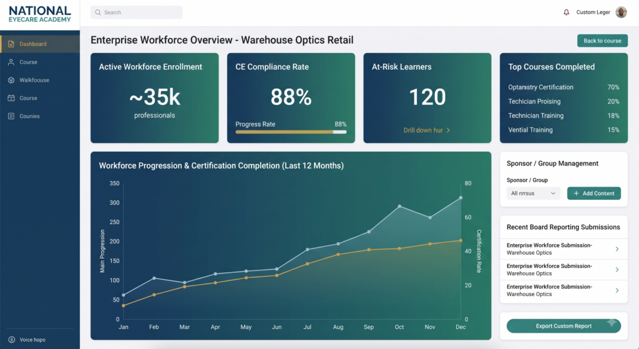Click the Dec data point on blue line

pos(461,198)
